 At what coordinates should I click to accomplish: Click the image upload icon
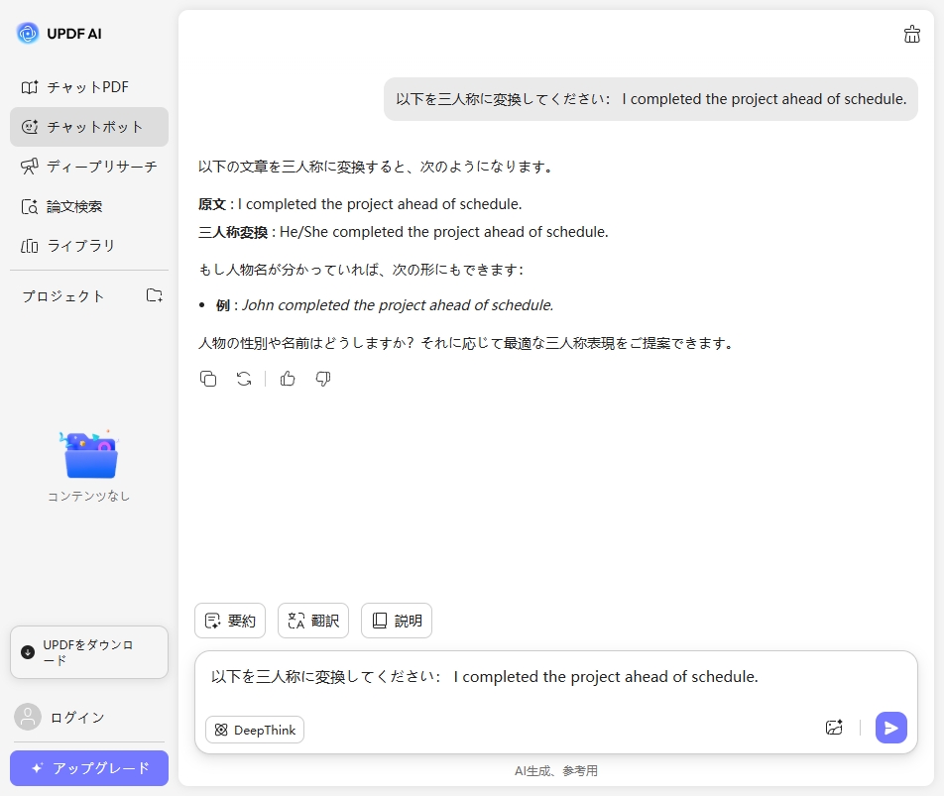(x=834, y=728)
